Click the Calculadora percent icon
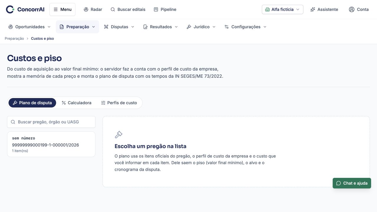Viewport: 377px width, 212px height. click(64, 103)
